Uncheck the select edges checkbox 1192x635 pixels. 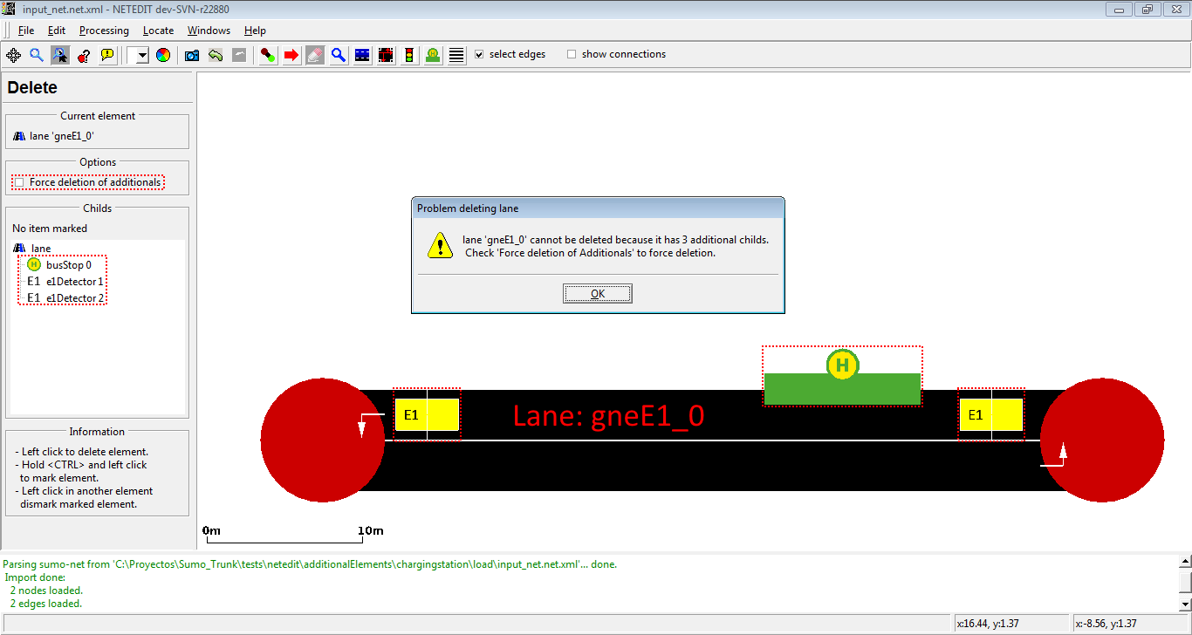tap(479, 54)
